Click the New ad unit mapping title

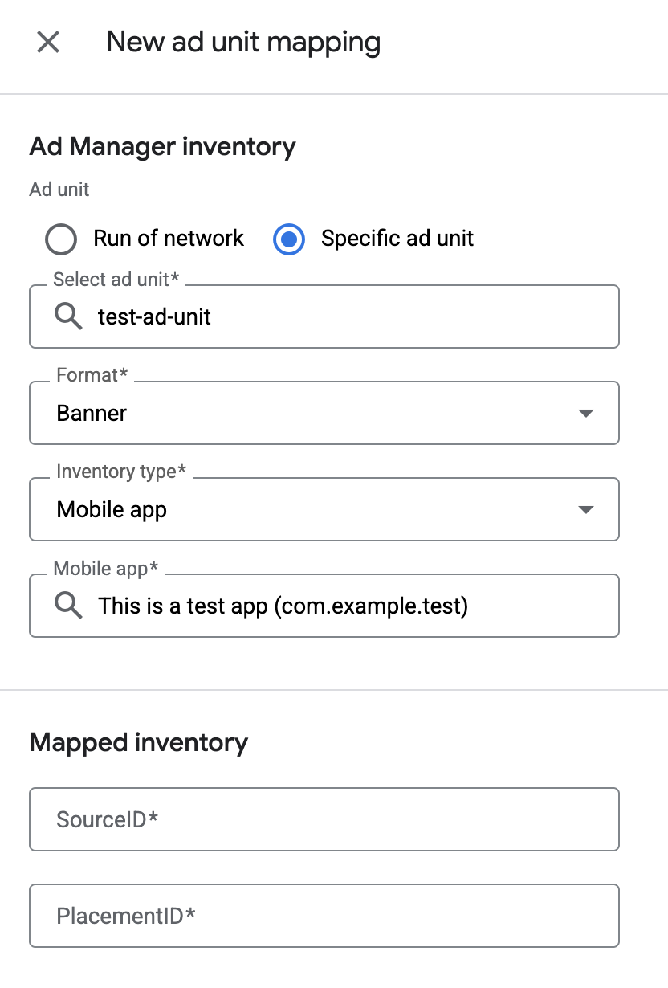[244, 42]
